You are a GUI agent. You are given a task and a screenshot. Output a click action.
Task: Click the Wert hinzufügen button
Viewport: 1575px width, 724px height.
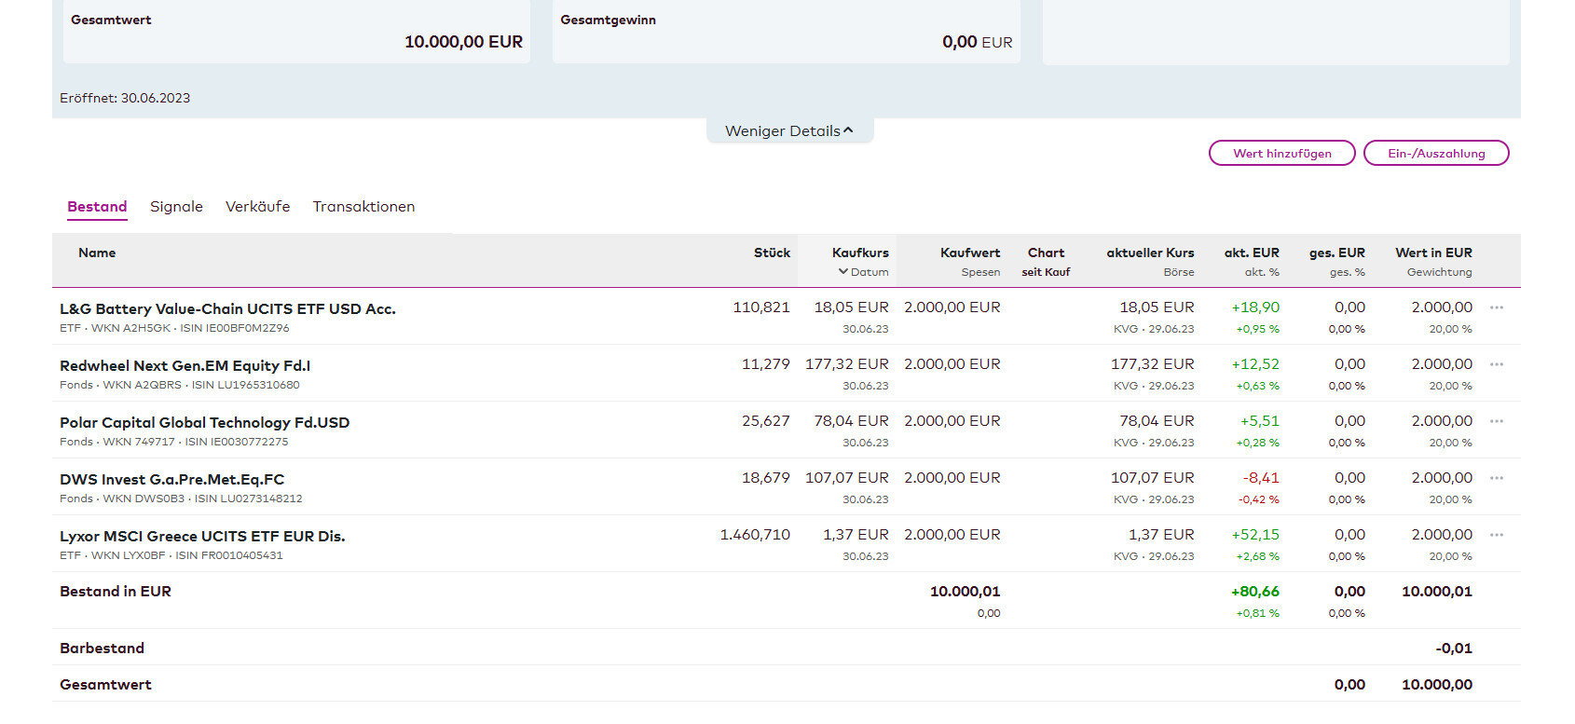coord(1281,153)
